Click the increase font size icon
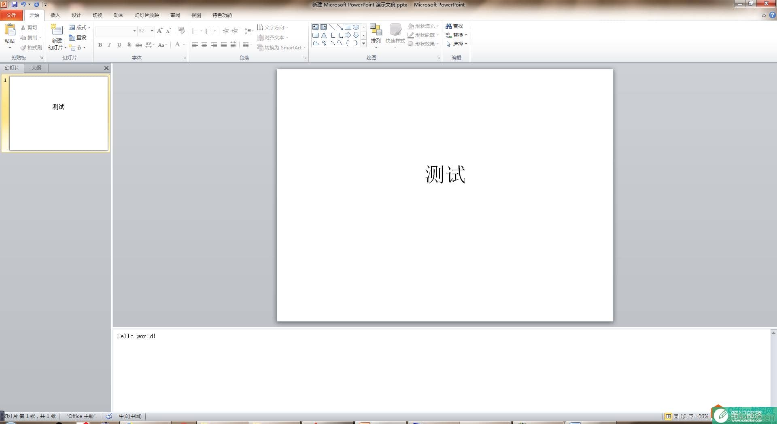This screenshot has width=777, height=424. coord(160,31)
